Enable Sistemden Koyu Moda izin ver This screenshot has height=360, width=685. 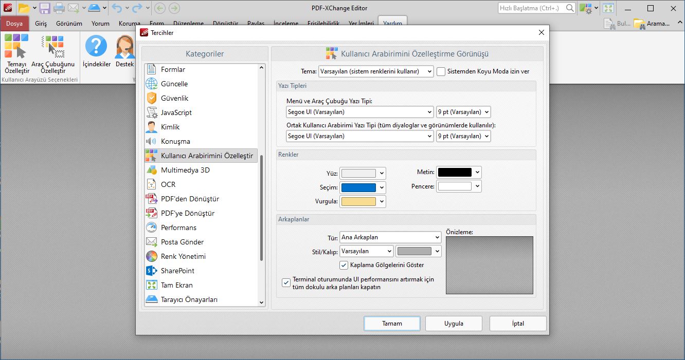coord(441,71)
